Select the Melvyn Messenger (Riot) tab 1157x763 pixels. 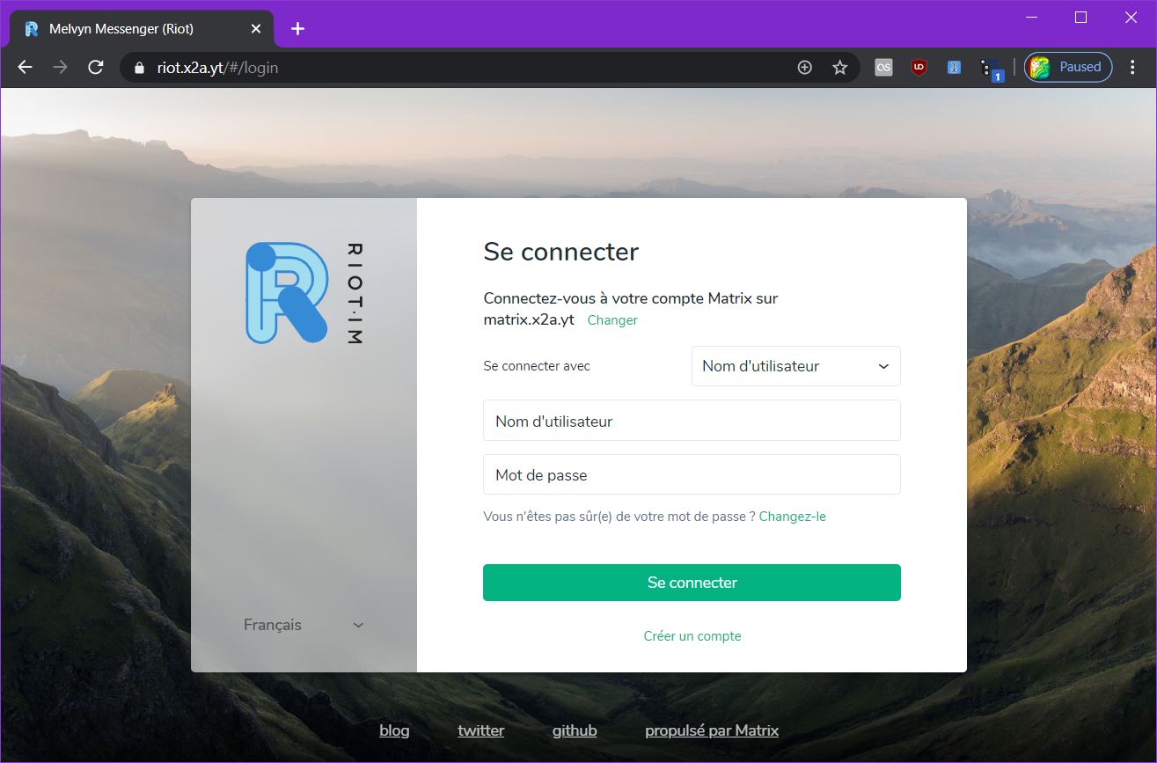pyautogui.click(x=132, y=29)
